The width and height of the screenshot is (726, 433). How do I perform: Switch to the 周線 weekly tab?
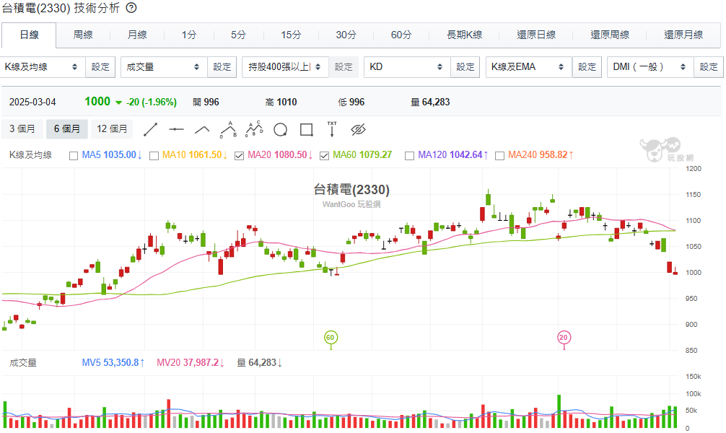(83, 35)
